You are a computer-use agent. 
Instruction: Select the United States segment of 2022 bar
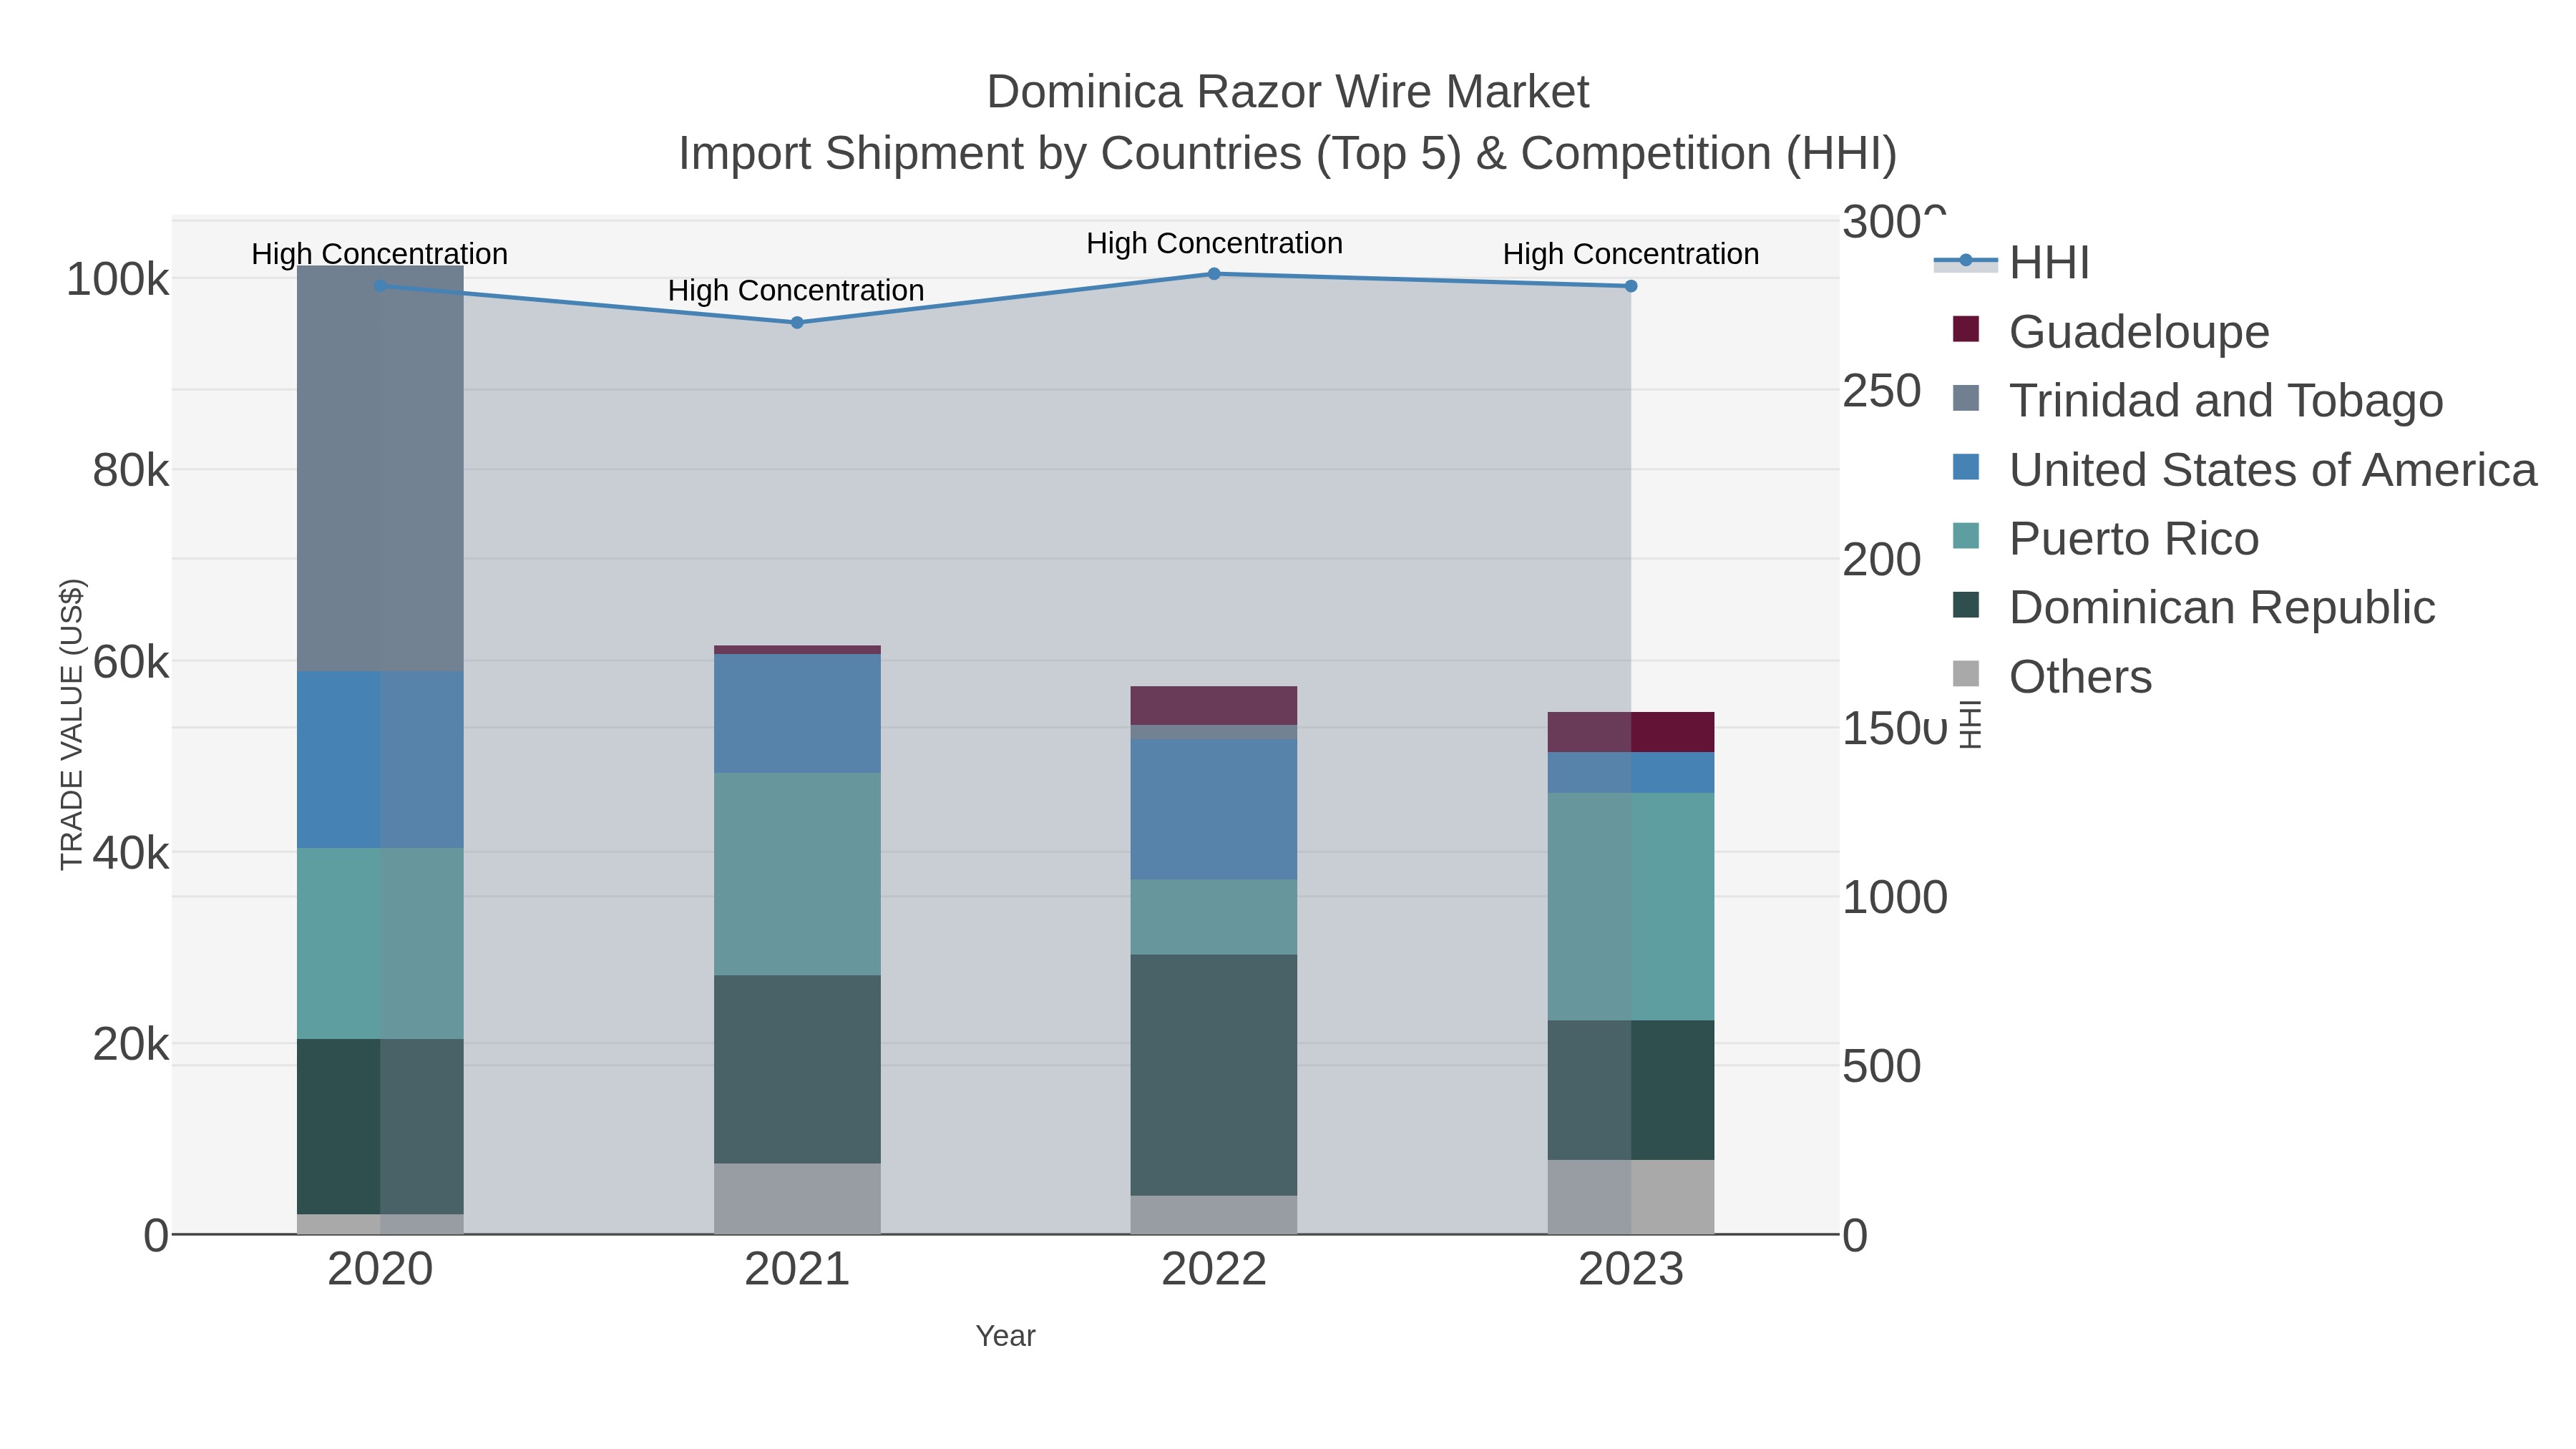1214,810
